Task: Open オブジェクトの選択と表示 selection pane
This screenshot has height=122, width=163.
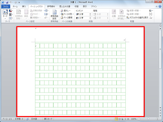Action: click(137, 18)
